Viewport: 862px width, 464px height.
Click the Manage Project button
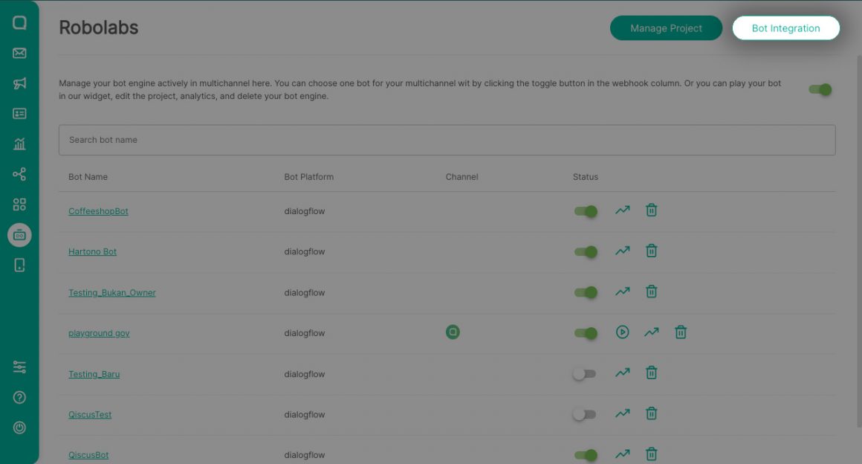click(x=666, y=28)
